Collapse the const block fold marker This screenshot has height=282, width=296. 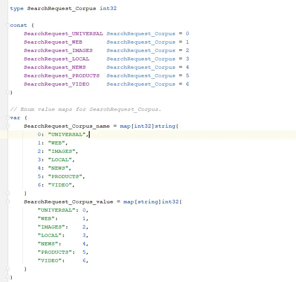[8, 25]
